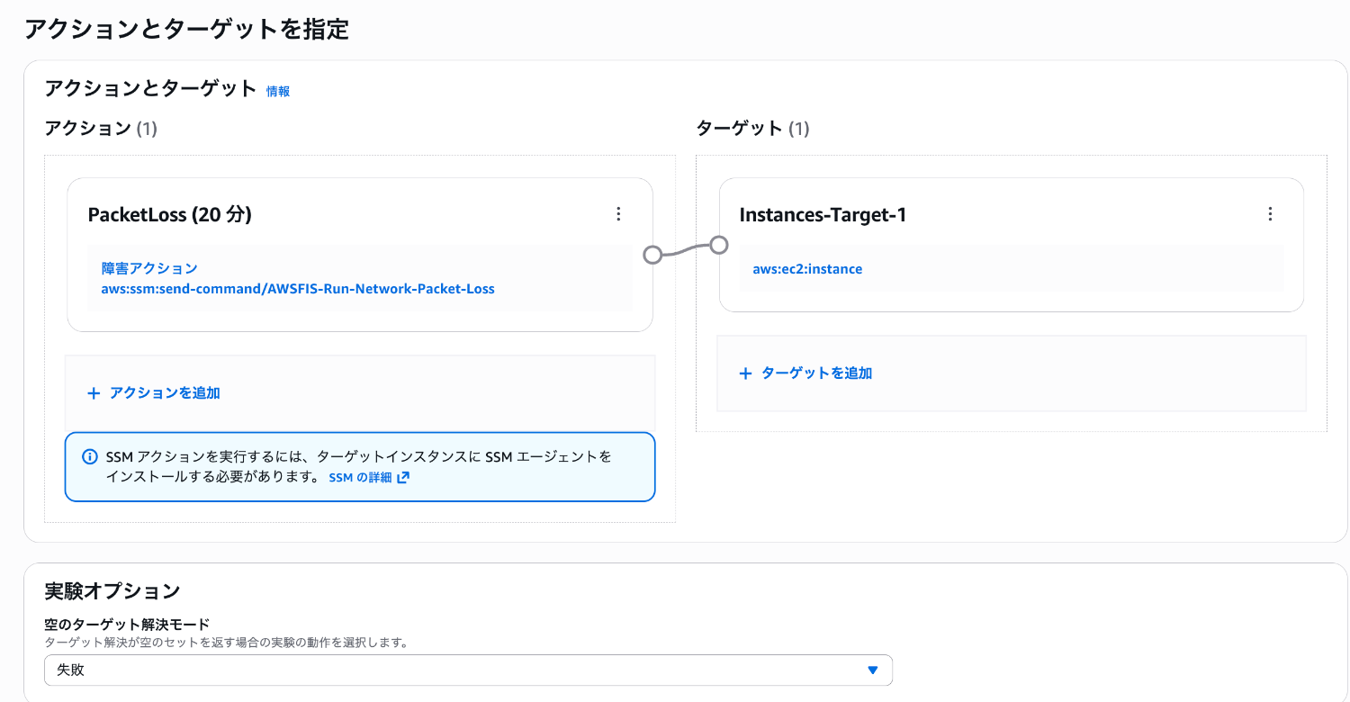Click the info icon in the SSM notice
Screen dimensions: 1350x702
[x=90, y=457]
